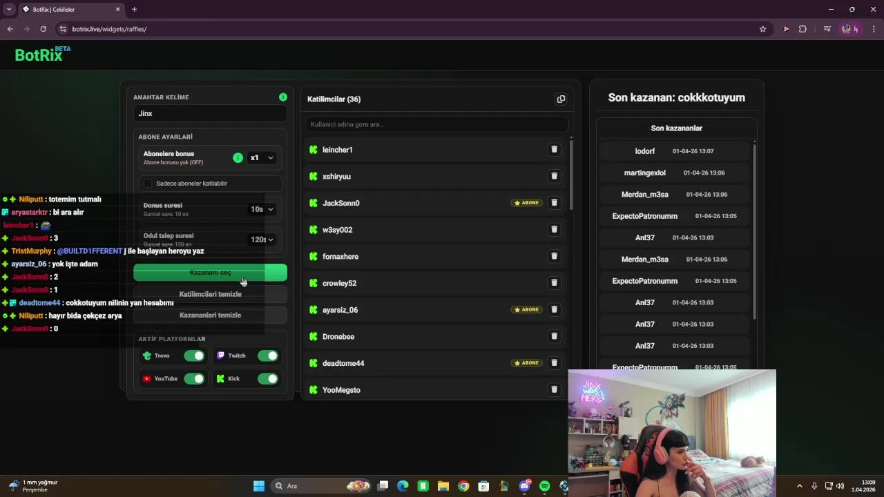Toggle Twitch platform switch
Viewport: 884px width, 497px height.
[268, 355]
